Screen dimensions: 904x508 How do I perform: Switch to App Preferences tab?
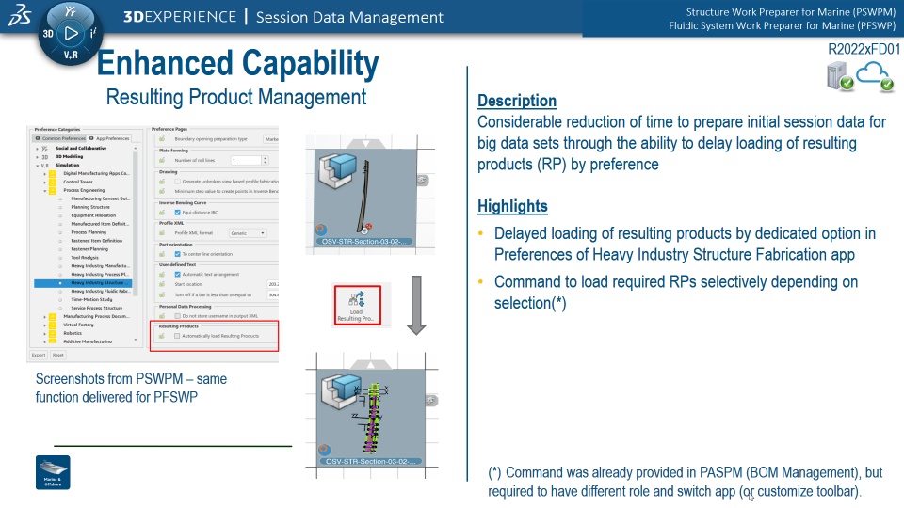coord(109,138)
